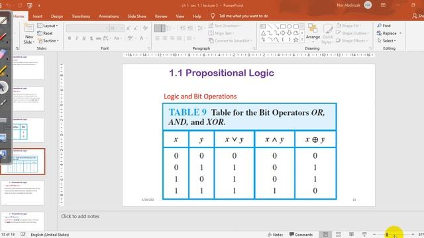Image resolution: width=424 pixels, height=238 pixels.
Task: Click Align Left paragraph icon
Action: pos(158,38)
